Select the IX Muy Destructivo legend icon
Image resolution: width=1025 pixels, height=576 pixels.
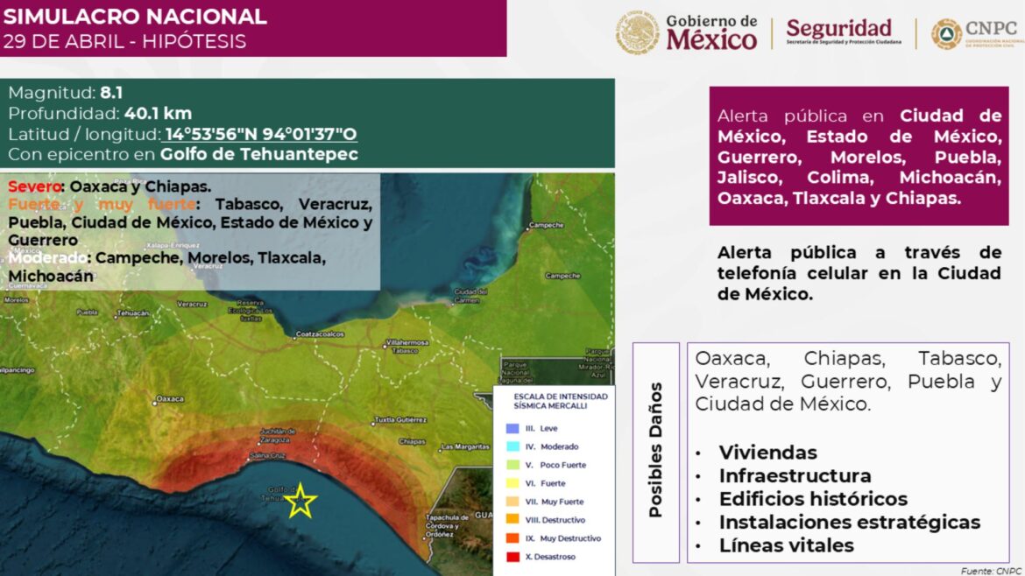click(x=513, y=538)
